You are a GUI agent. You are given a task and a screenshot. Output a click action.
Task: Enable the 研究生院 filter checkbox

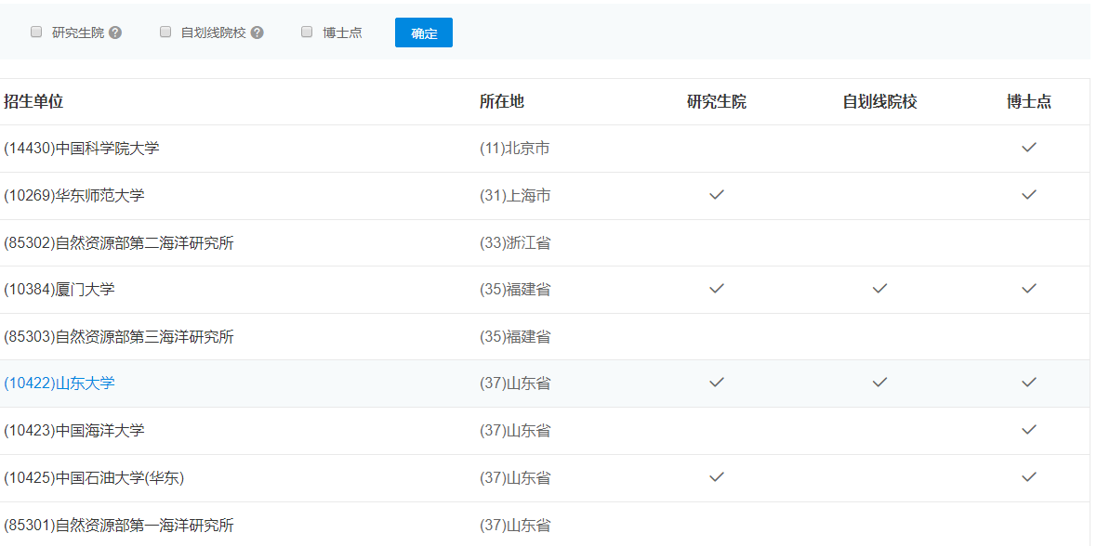[35, 32]
